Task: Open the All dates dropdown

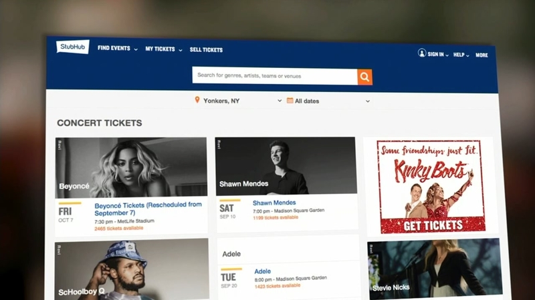Action: click(x=328, y=101)
